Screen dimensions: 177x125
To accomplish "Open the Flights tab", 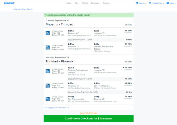I will (85, 3).
